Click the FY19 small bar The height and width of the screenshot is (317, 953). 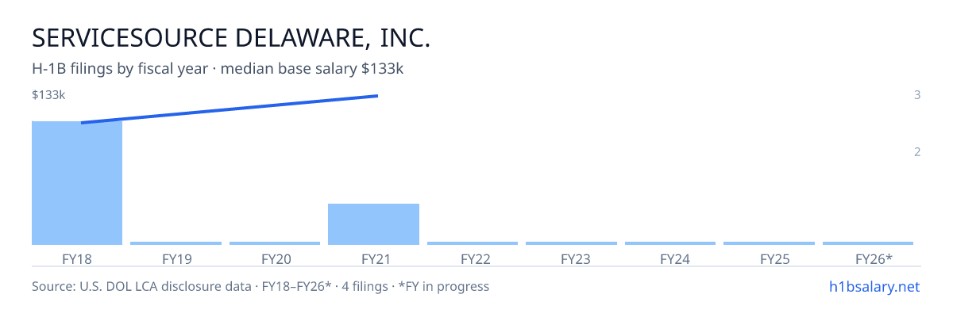[176, 243]
